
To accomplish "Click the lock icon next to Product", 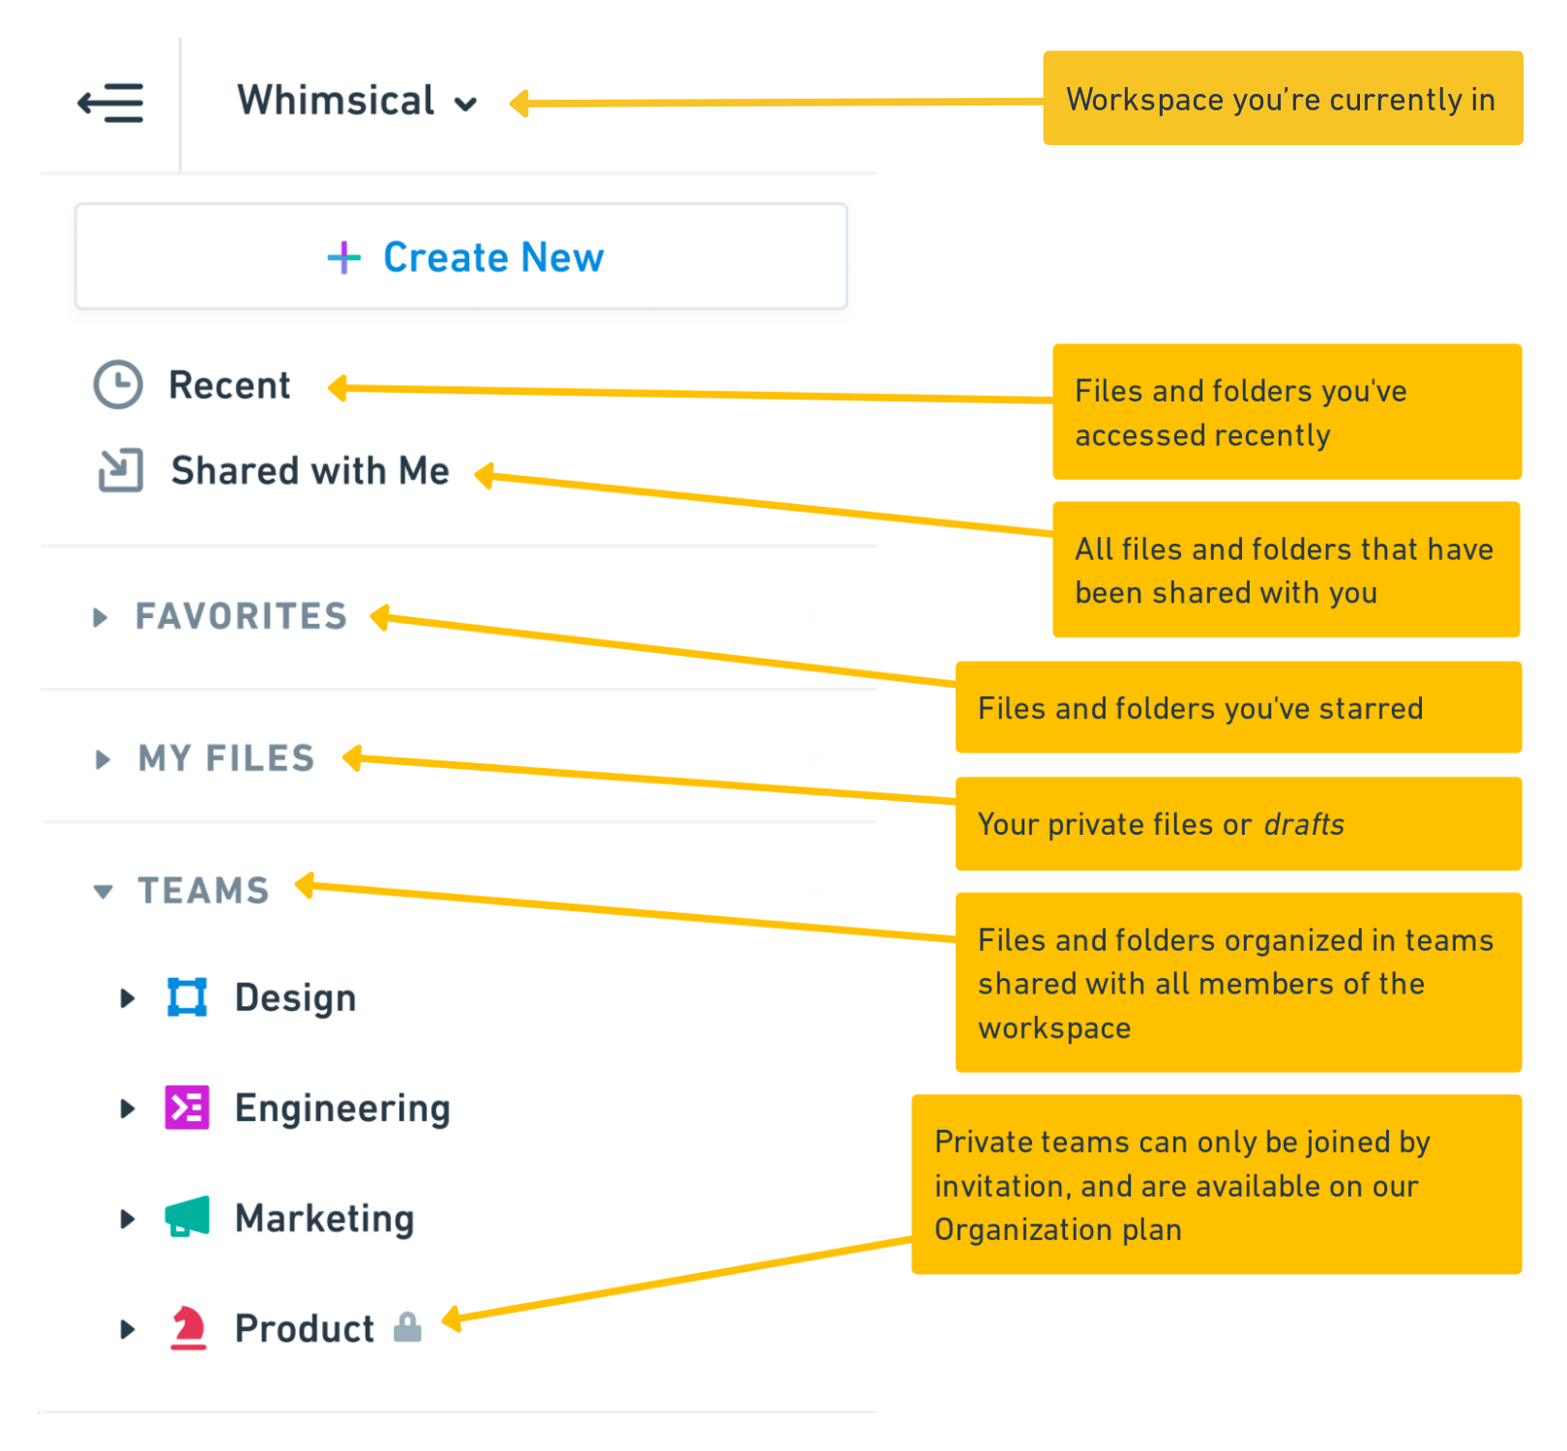I will 407,1329.
